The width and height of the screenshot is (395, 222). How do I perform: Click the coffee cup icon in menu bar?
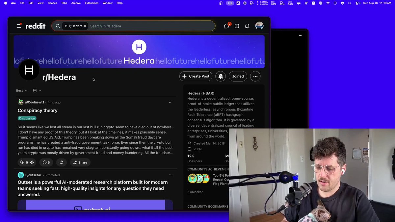(299, 3)
